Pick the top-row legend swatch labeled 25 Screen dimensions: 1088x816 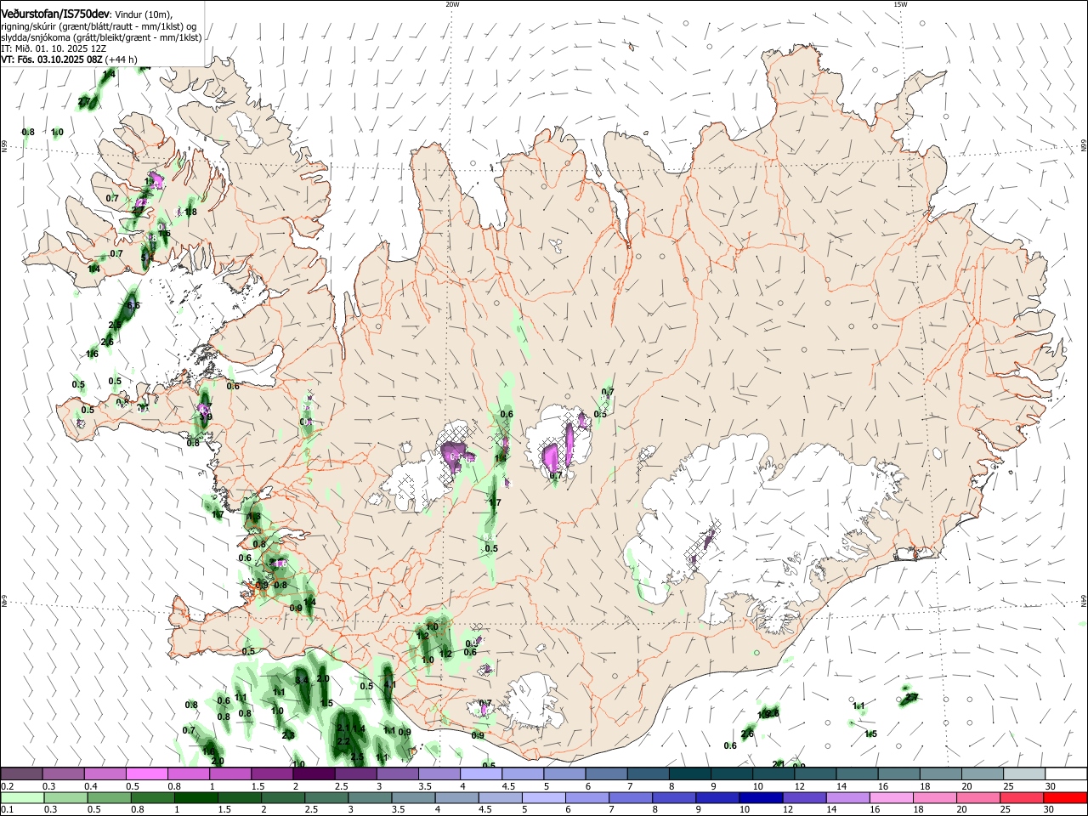pyautogui.click(x=1025, y=774)
